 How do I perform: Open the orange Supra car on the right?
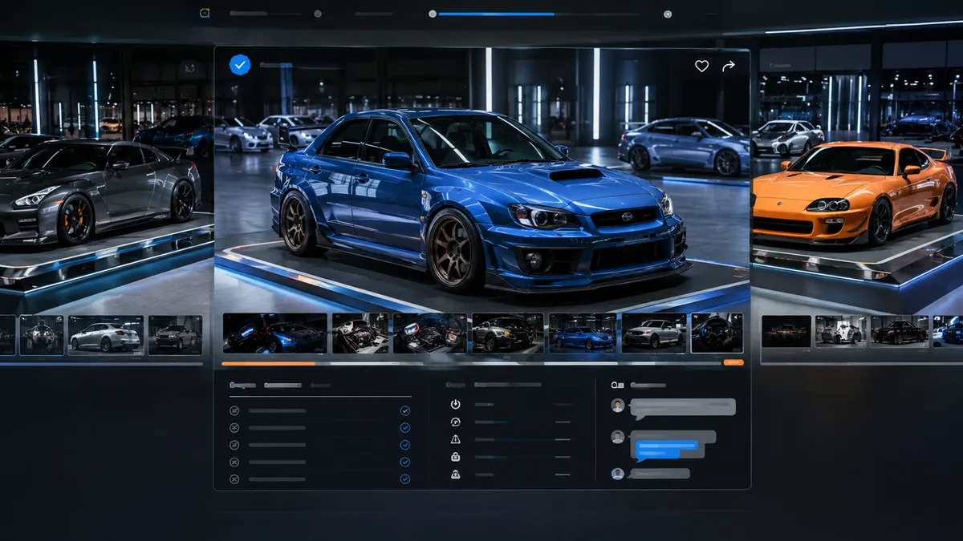[x=854, y=190]
